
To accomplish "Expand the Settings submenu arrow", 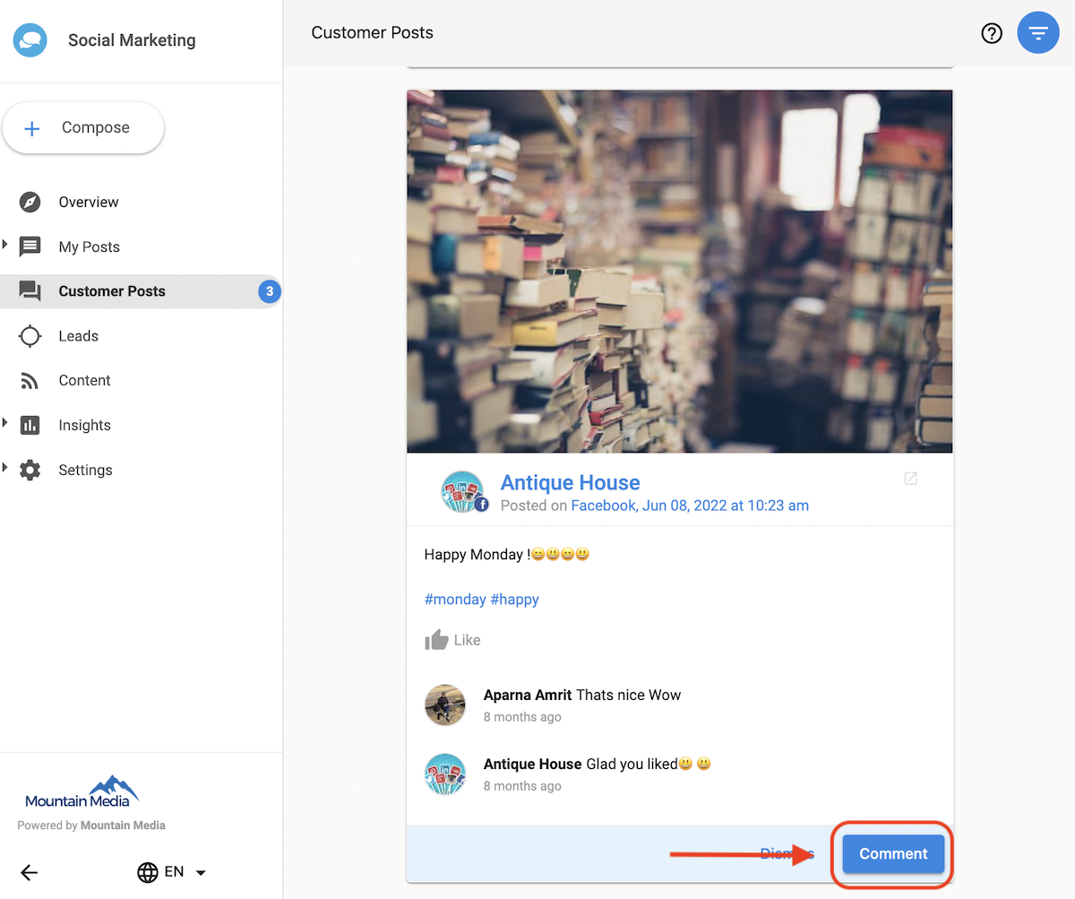I will (5, 467).
